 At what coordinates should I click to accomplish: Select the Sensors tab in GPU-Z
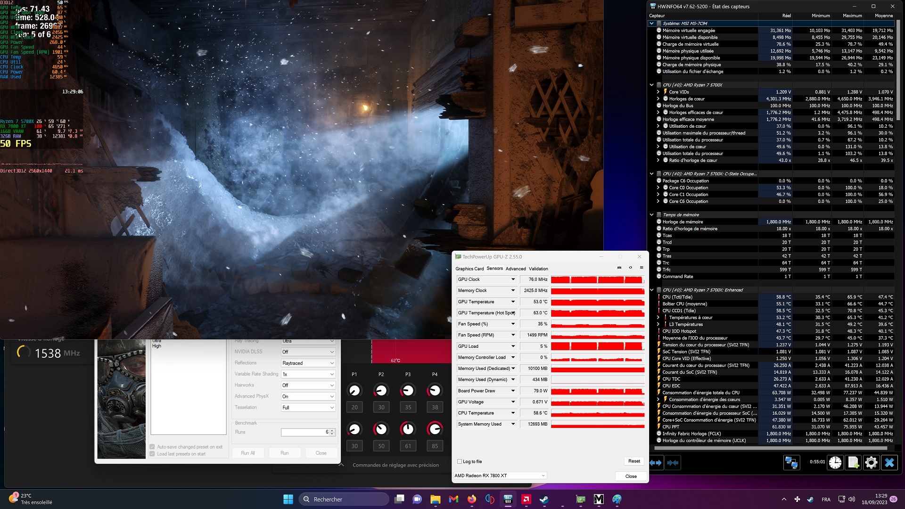pos(495,269)
